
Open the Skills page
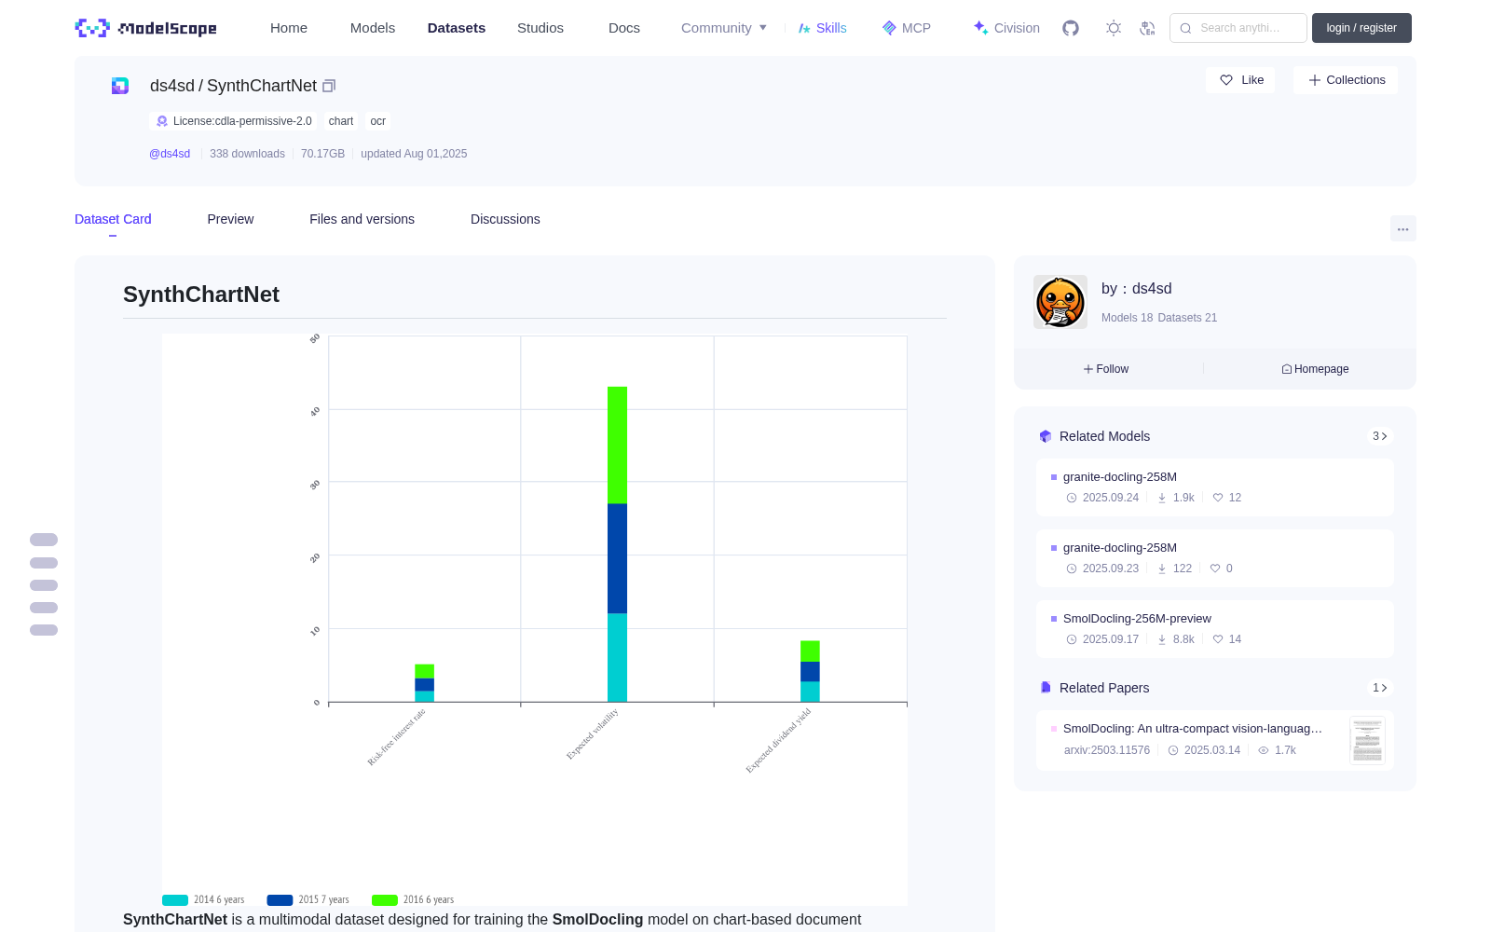[823, 28]
